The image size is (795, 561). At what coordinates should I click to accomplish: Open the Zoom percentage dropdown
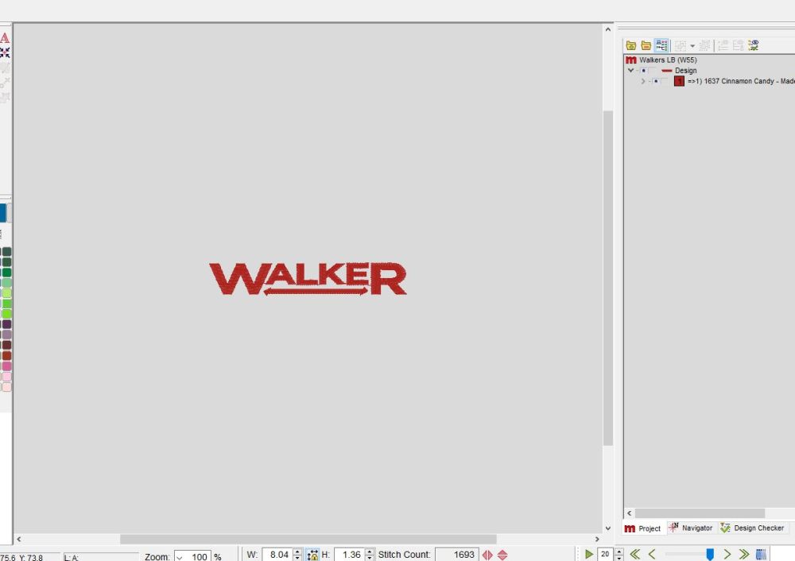(x=179, y=556)
